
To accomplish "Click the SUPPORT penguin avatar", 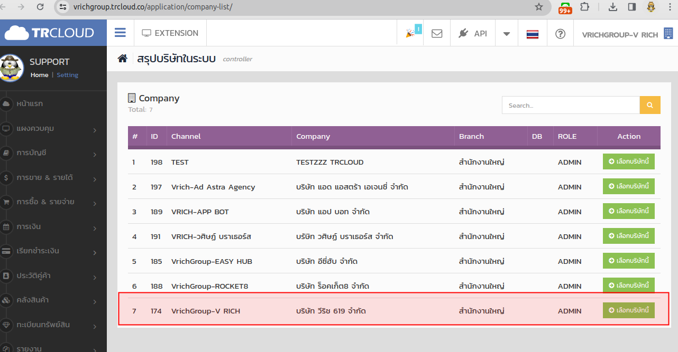I will pyautogui.click(x=12, y=68).
